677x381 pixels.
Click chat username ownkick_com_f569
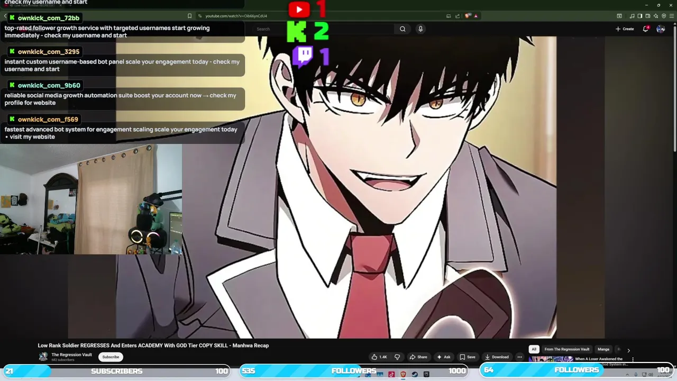(x=48, y=120)
